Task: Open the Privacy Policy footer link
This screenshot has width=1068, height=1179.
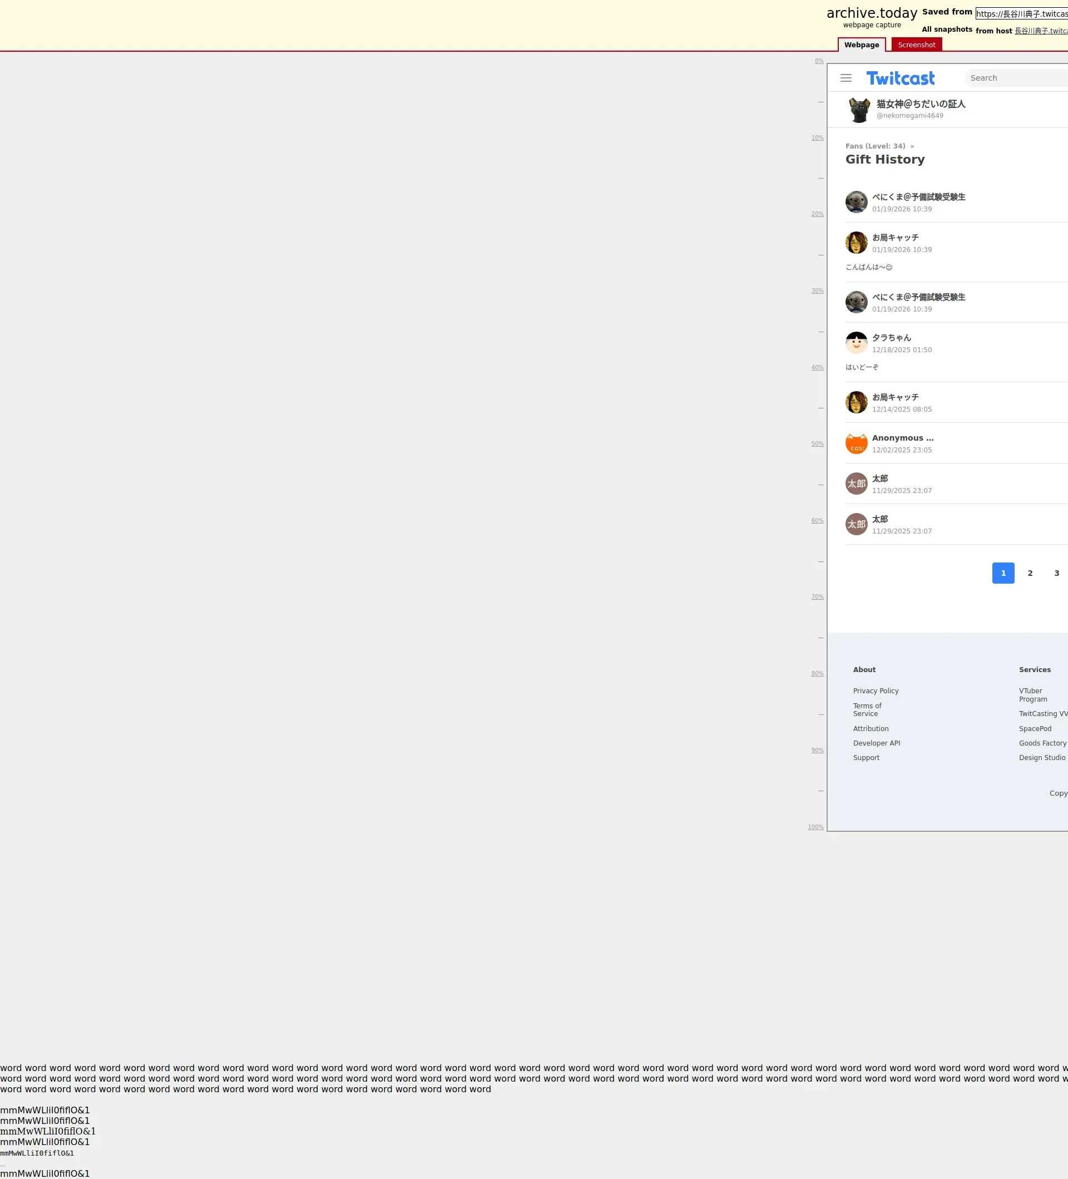Action: tap(875, 691)
